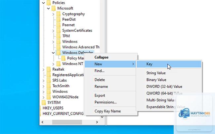Create a new String Value

point(169,73)
